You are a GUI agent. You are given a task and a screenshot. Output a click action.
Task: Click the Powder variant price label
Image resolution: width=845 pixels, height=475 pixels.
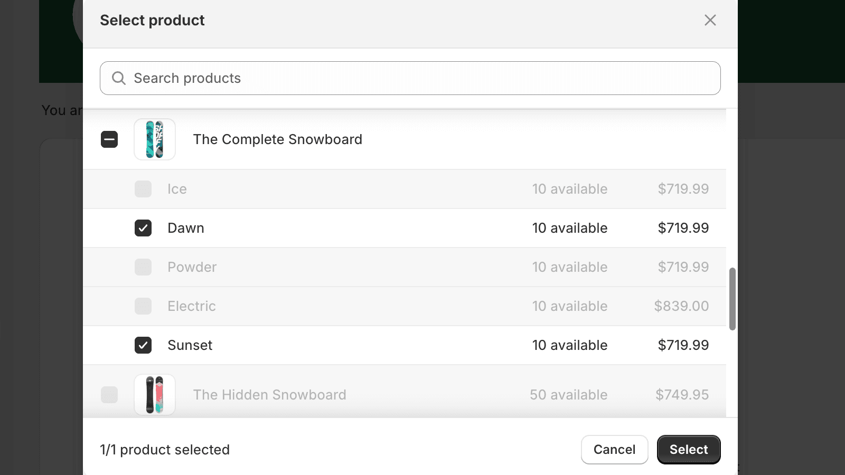[x=683, y=267]
